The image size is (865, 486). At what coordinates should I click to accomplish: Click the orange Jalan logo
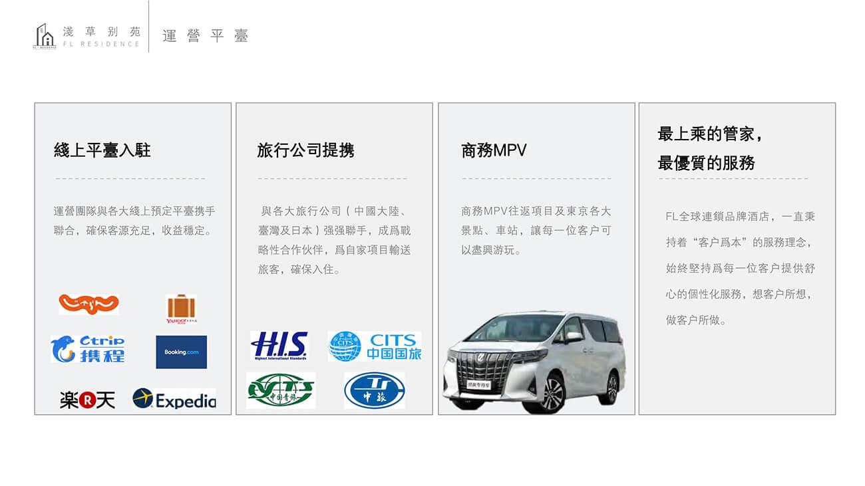pos(88,304)
